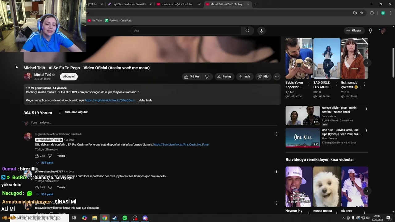This screenshot has height=222, width=395.
Task: Start voice search with microphone icon
Action: tap(261, 31)
